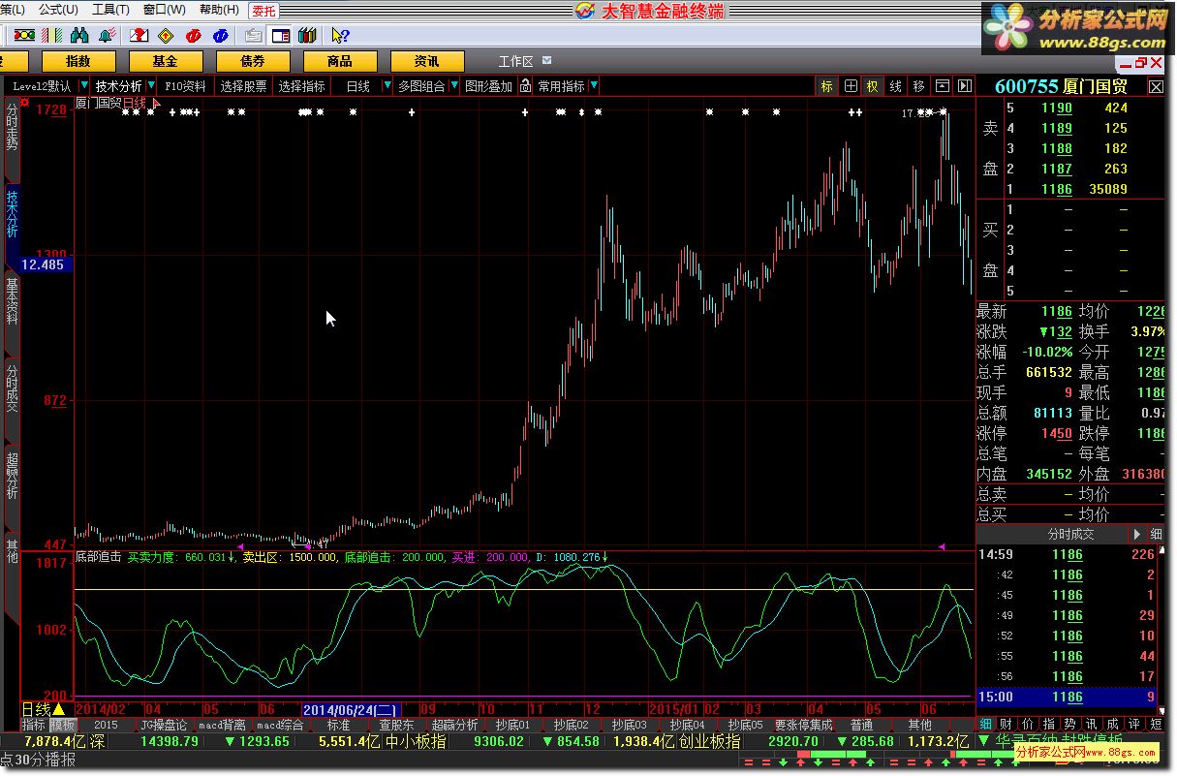Click the 大智慧 logo icon in title bar
Viewport: 1177px width, 776px height.
585,11
